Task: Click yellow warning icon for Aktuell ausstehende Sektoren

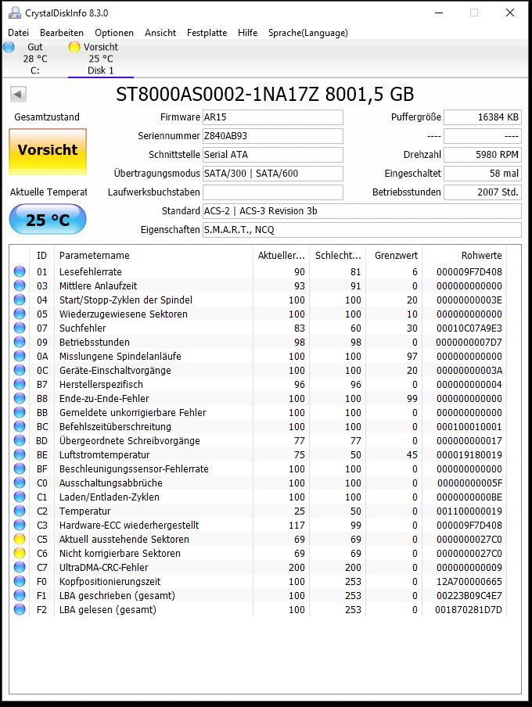Action: tap(20, 539)
